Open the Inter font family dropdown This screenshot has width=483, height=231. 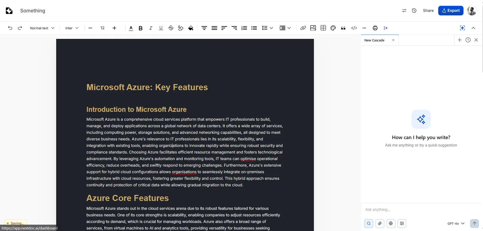pyautogui.click(x=72, y=28)
